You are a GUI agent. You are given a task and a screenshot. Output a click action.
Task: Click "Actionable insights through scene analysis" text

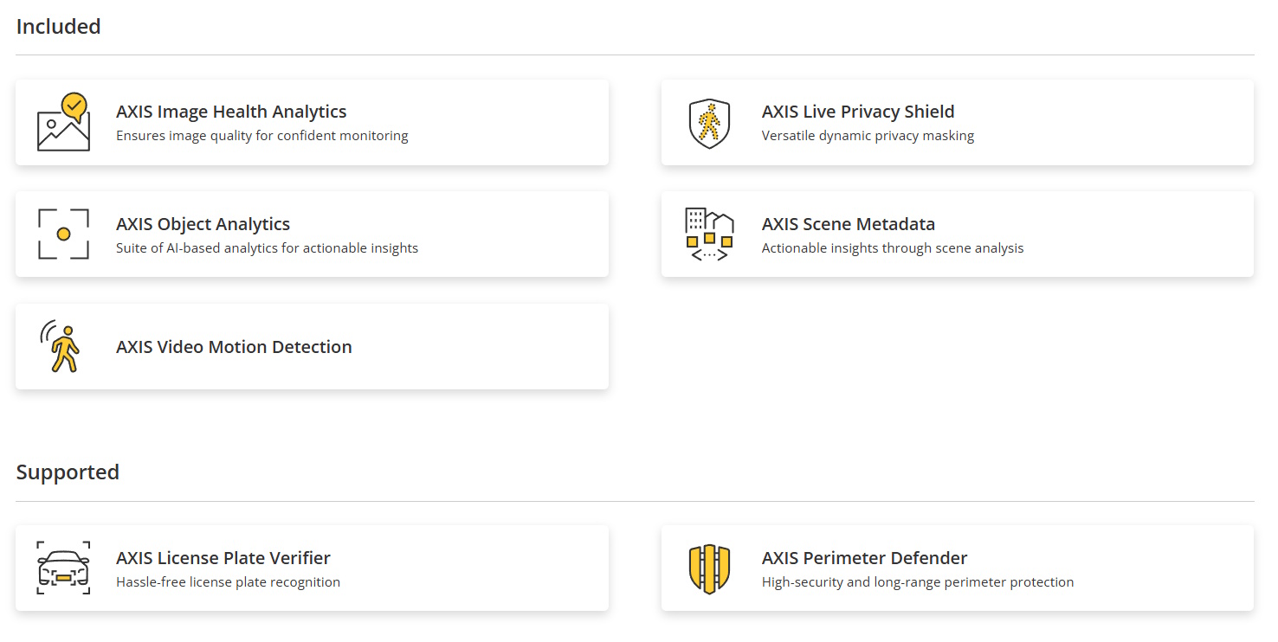coord(893,248)
